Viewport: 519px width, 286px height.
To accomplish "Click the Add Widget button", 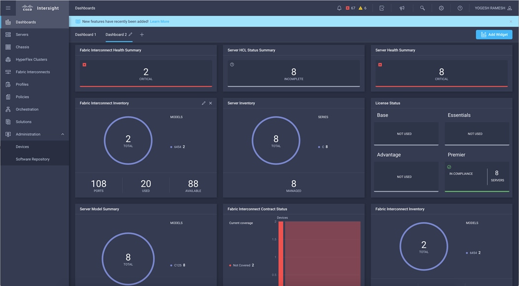I will coord(494,35).
